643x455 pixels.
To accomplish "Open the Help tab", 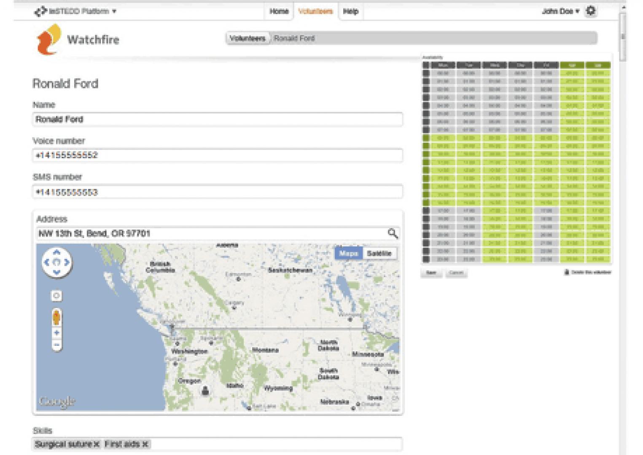I will (350, 11).
